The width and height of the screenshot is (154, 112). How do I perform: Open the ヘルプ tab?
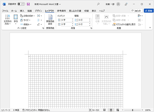(102, 11)
